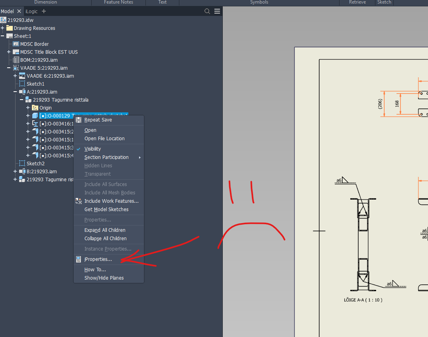Open the browser search icon

[x=207, y=11]
